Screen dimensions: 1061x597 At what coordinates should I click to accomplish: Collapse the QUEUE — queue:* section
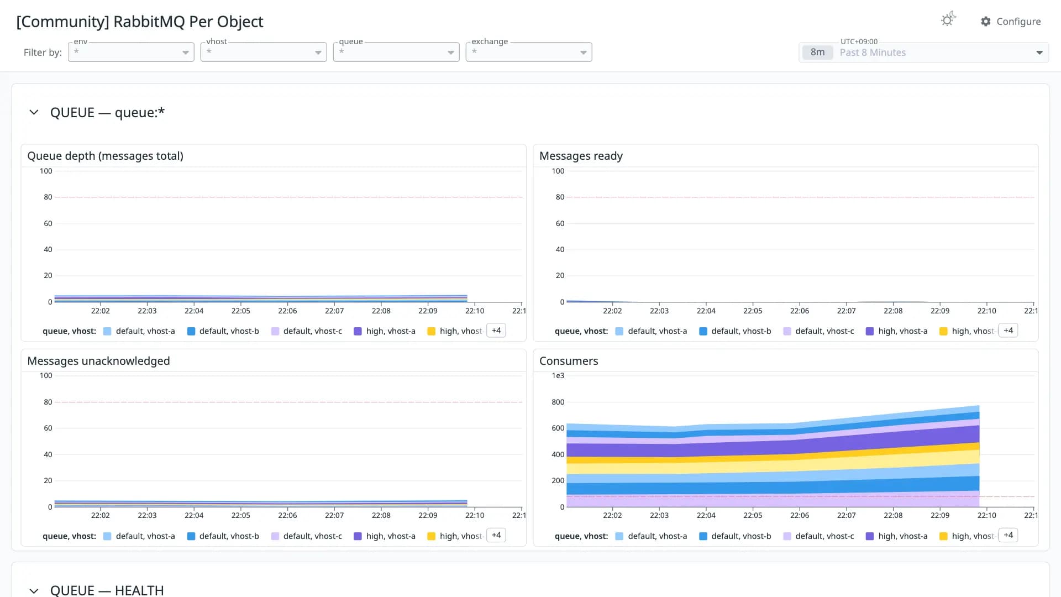[34, 112]
